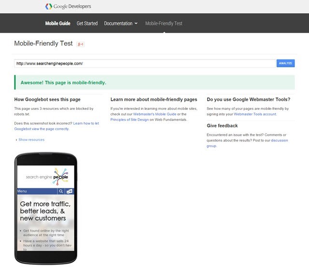The image size is (309, 270).
Task: Click the green mobile-friendly result banner
Action: pyautogui.click(x=154, y=82)
